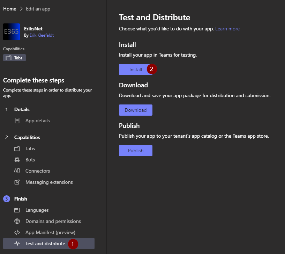285x254 pixels.
Task: Click the Messaging extensions compose icon
Action: click(17, 182)
